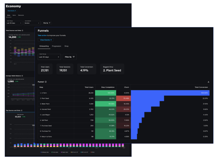Click the filter icon in Funnels Filter By

coord(74,57)
